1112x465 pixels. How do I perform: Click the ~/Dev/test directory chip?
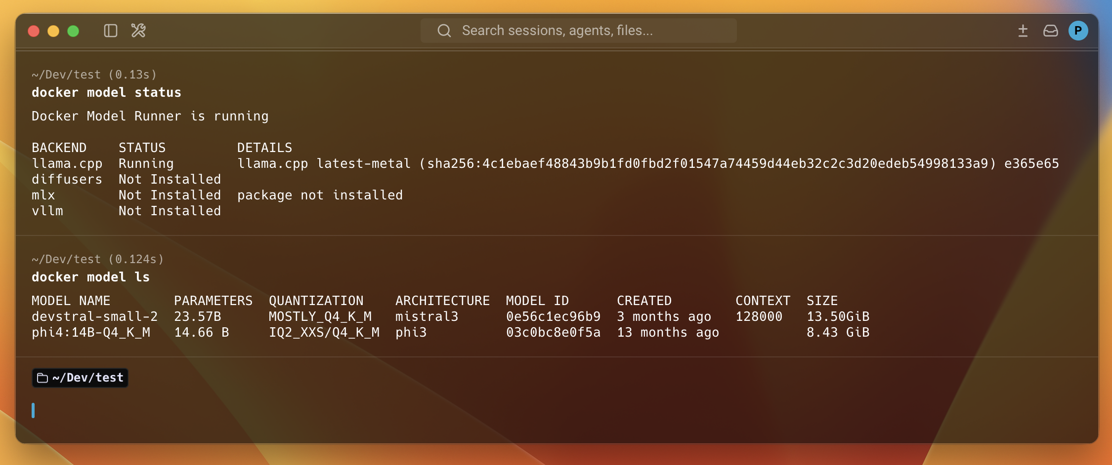tap(80, 378)
